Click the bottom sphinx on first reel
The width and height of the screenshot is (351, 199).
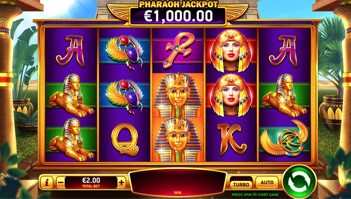click(x=71, y=139)
